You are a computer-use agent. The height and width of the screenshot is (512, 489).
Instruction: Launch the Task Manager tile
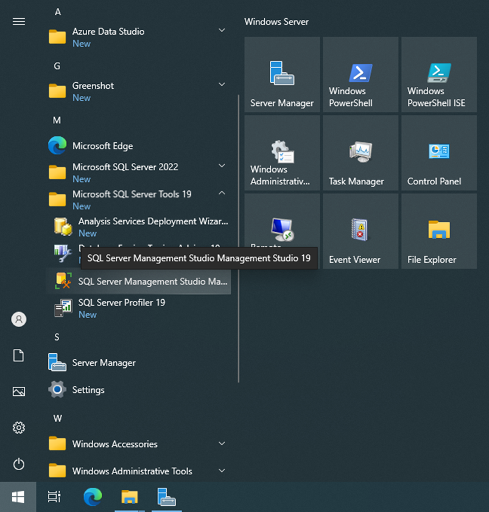click(x=361, y=153)
